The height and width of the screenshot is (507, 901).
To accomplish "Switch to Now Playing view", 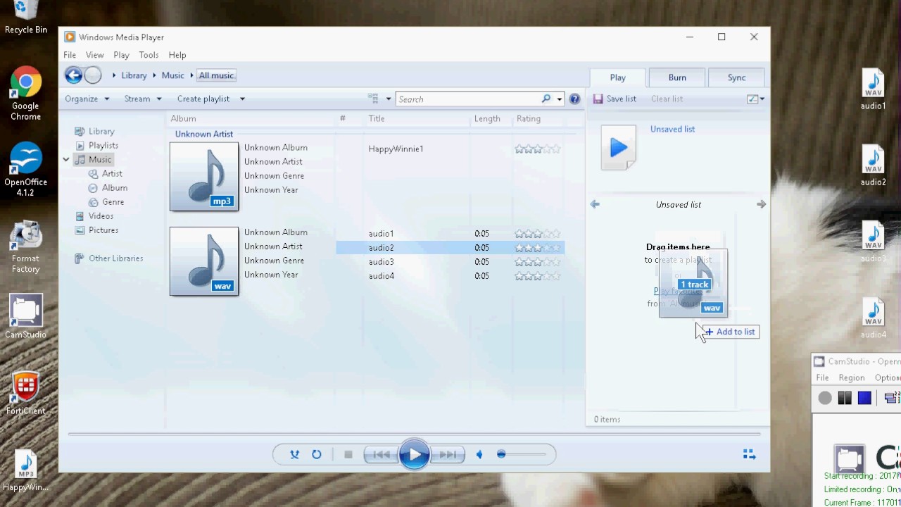I will [x=749, y=455].
